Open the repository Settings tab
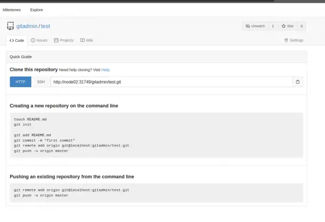The height and width of the screenshot is (222, 325). [294, 40]
